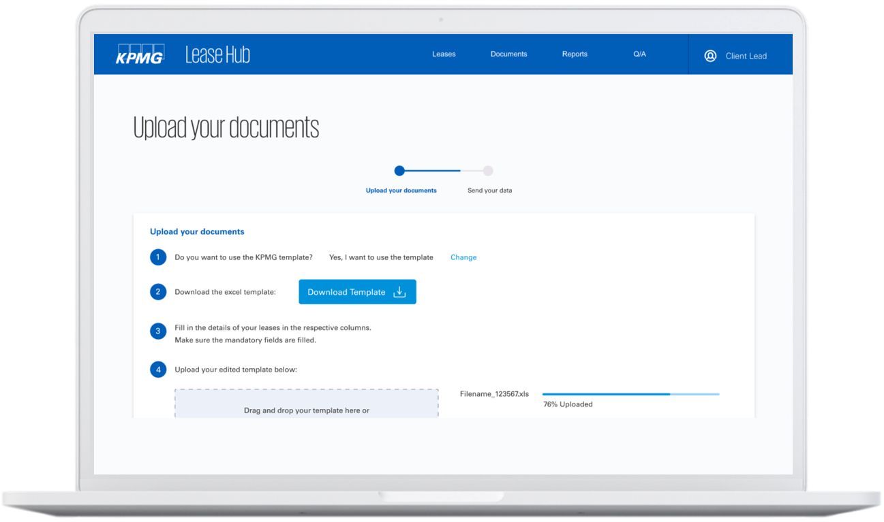Click the step 1 numbered circle
This screenshot has height=522, width=884.
point(158,257)
